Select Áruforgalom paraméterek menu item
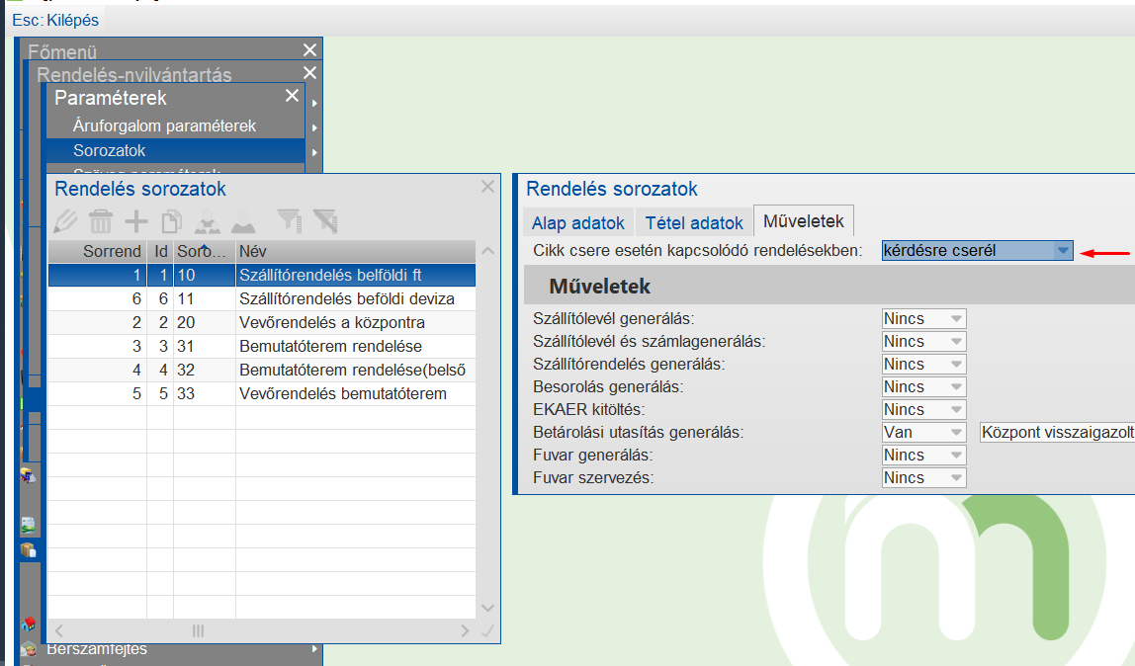Screen dimensions: 1135x666 pos(164,125)
